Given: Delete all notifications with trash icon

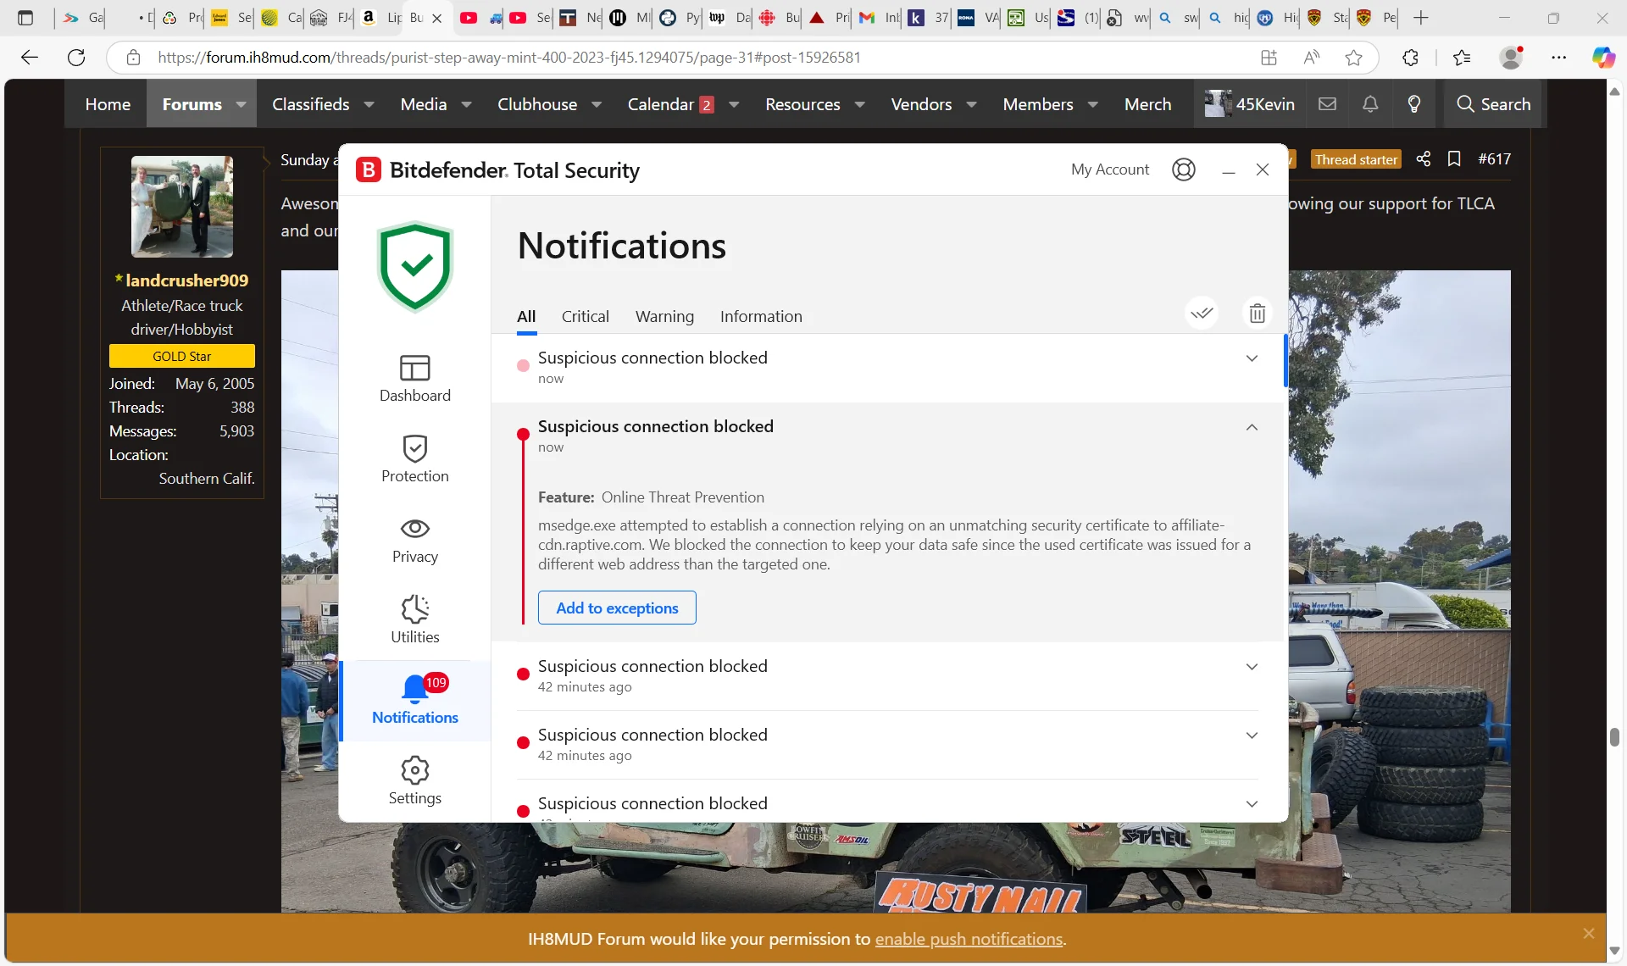Looking at the screenshot, I should pyautogui.click(x=1258, y=314).
